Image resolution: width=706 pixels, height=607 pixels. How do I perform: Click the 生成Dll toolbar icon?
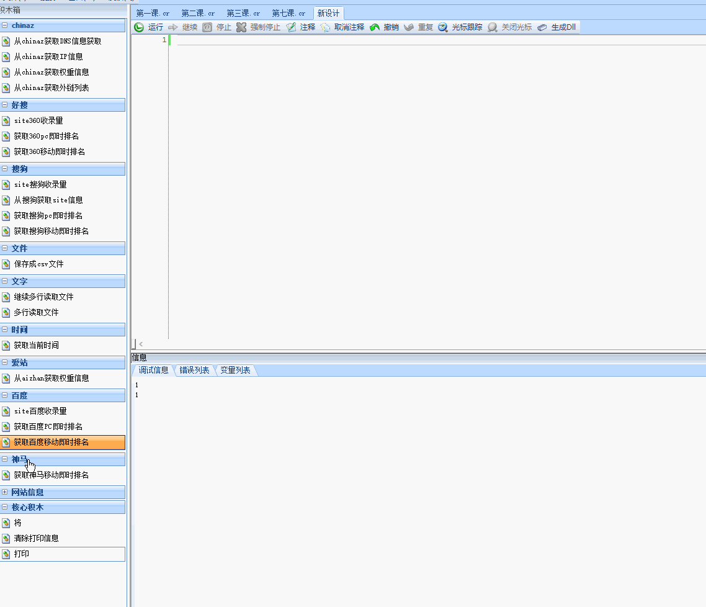(542, 27)
